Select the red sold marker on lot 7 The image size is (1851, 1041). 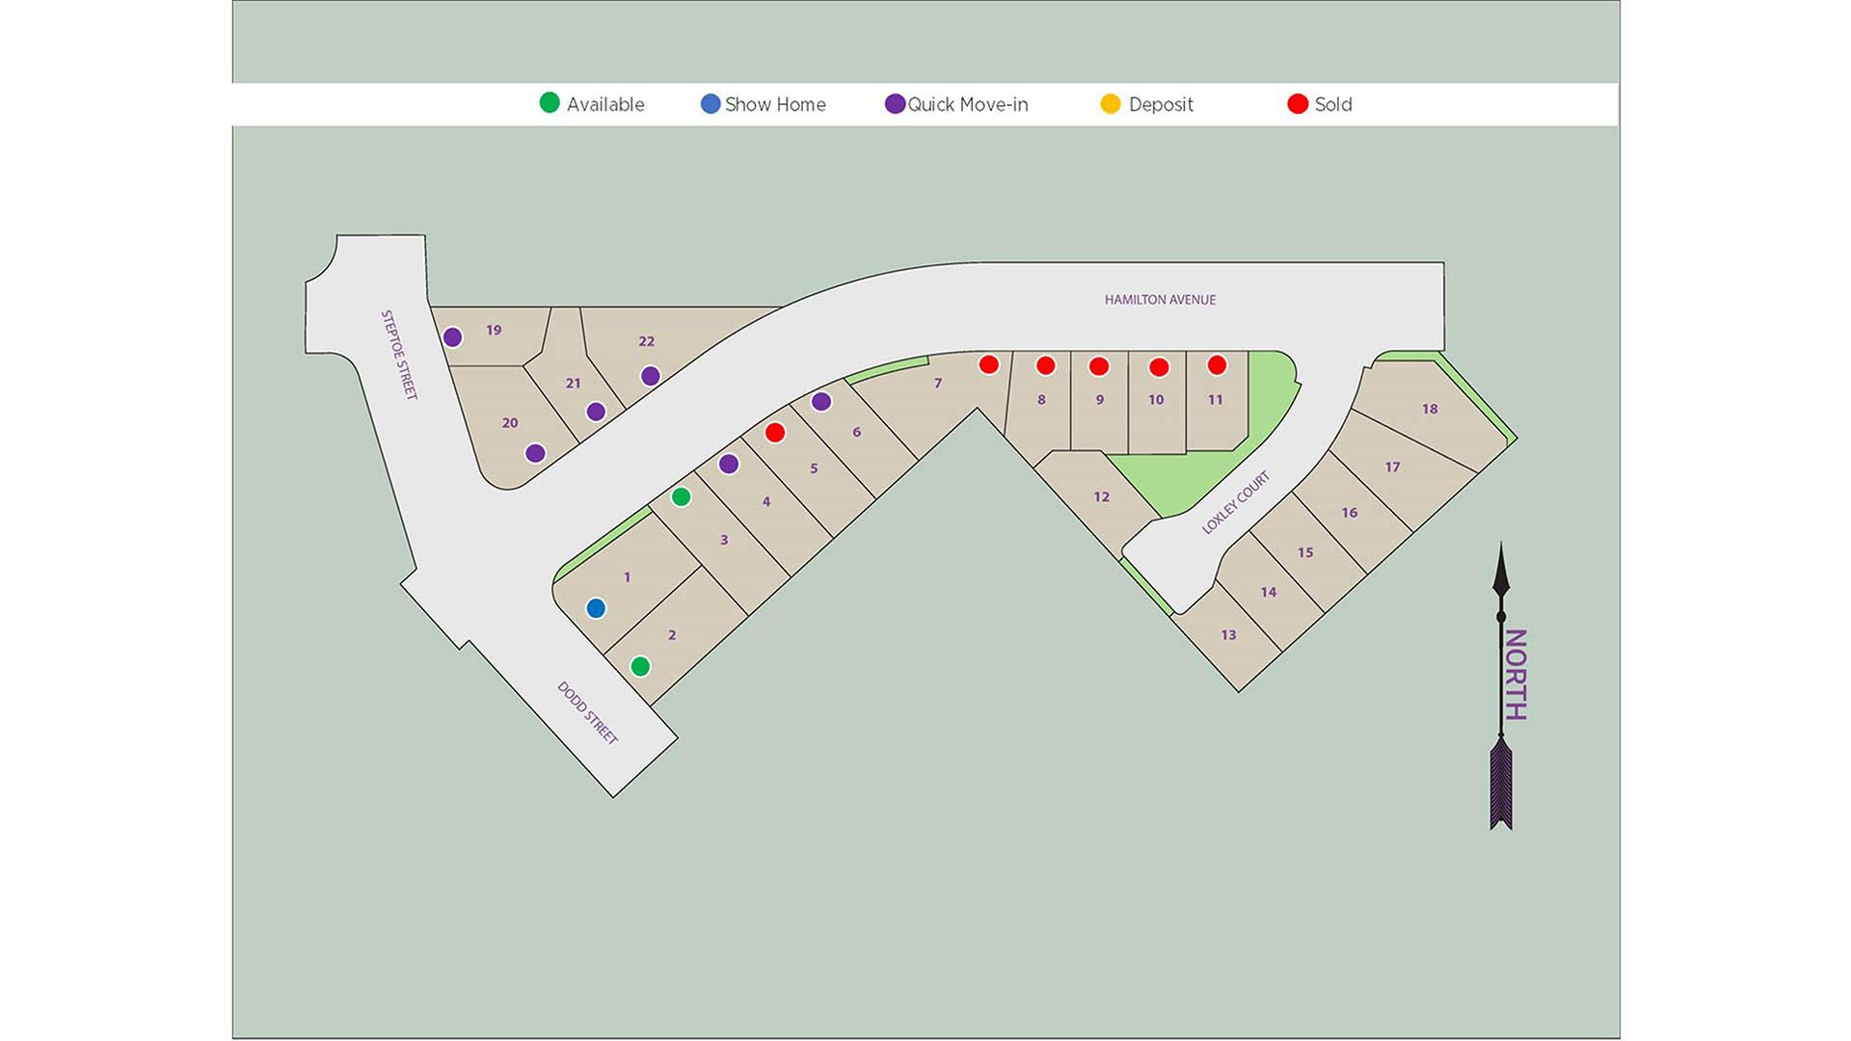(988, 364)
